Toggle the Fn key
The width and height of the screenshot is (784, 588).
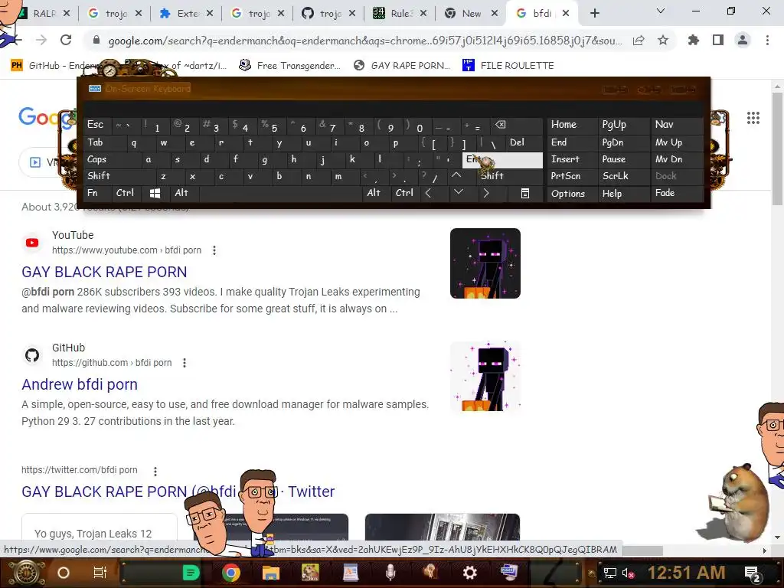(97, 193)
